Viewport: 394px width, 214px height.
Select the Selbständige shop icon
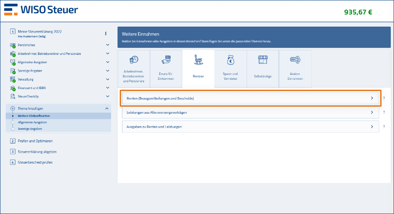263,60
